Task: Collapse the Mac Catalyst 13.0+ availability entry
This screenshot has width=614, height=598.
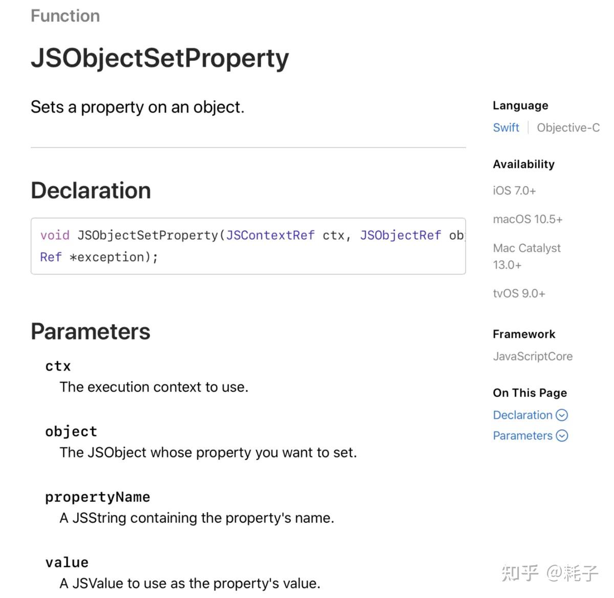Action: tap(527, 256)
